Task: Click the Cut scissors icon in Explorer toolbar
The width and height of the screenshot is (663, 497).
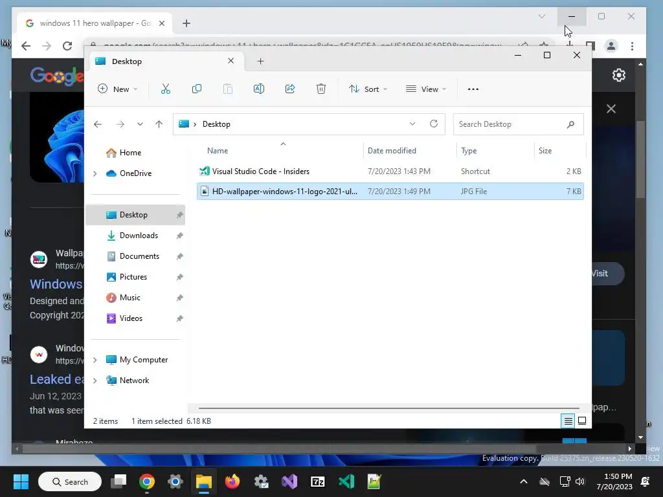Action: click(x=165, y=89)
